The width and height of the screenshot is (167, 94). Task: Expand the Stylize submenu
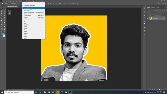coord(34,35)
